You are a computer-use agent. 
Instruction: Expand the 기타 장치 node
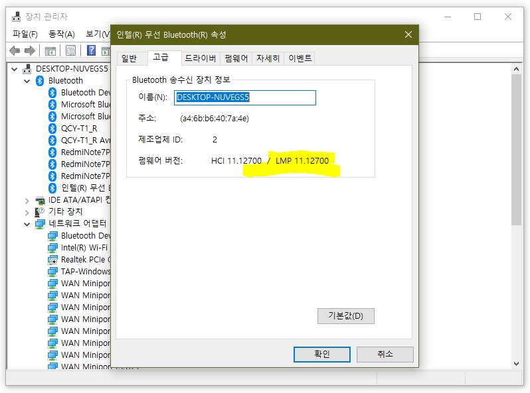pos(27,213)
